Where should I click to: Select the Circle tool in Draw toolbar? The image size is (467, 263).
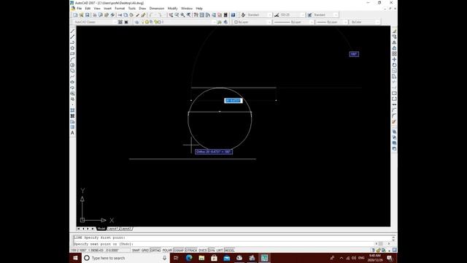point(72,65)
